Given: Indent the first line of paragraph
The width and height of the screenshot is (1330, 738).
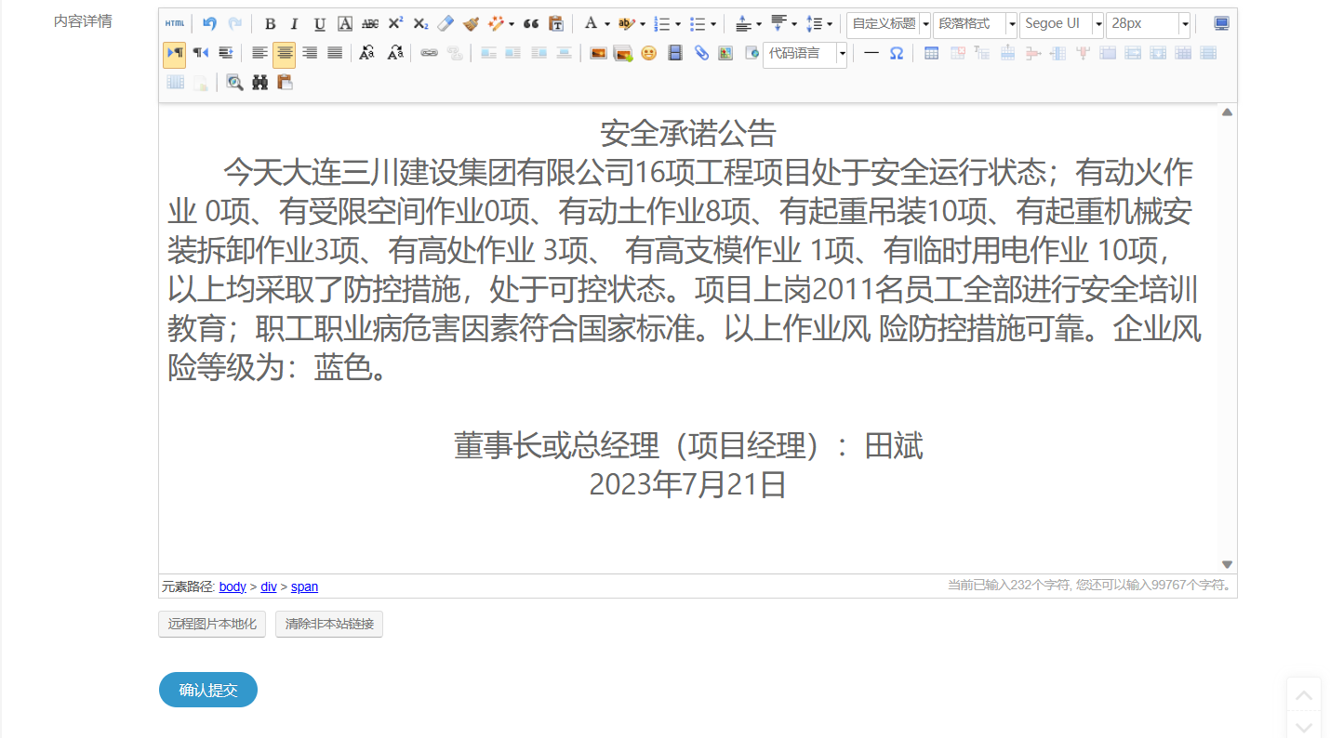Looking at the screenshot, I should point(226,53).
